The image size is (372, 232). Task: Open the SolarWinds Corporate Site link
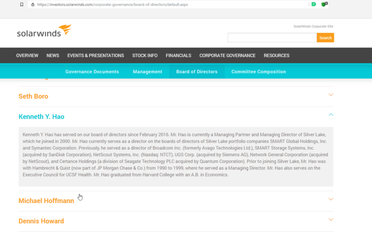(313, 26)
